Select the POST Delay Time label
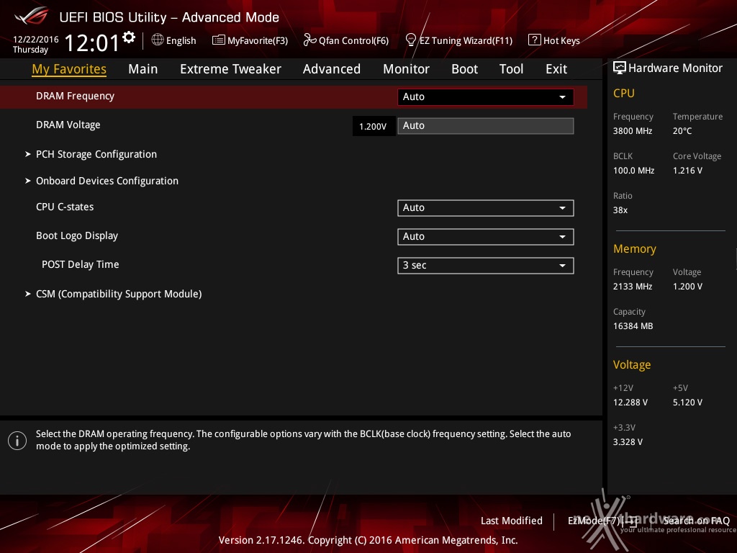 (81, 264)
